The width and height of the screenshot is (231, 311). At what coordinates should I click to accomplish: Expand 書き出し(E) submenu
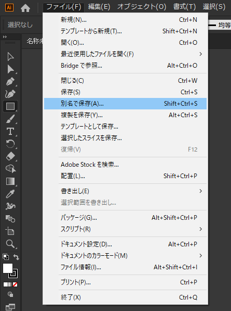pyautogui.click(x=125, y=191)
